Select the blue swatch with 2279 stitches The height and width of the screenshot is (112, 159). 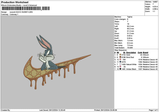(x=120, y=62)
